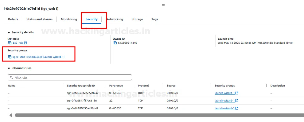Select rule ID sgr-0f1a9647f67ac518e

pyautogui.click(x=82, y=101)
